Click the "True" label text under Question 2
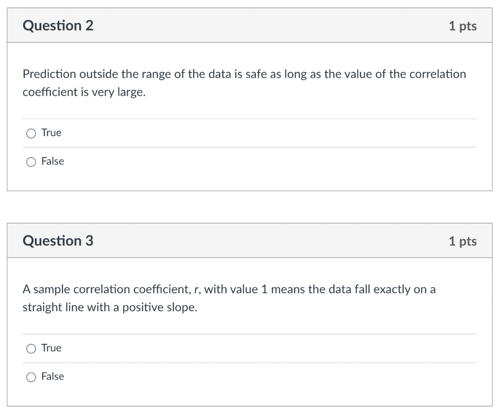Screen dimensions: 498x408 pyautogui.click(x=52, y=133)
